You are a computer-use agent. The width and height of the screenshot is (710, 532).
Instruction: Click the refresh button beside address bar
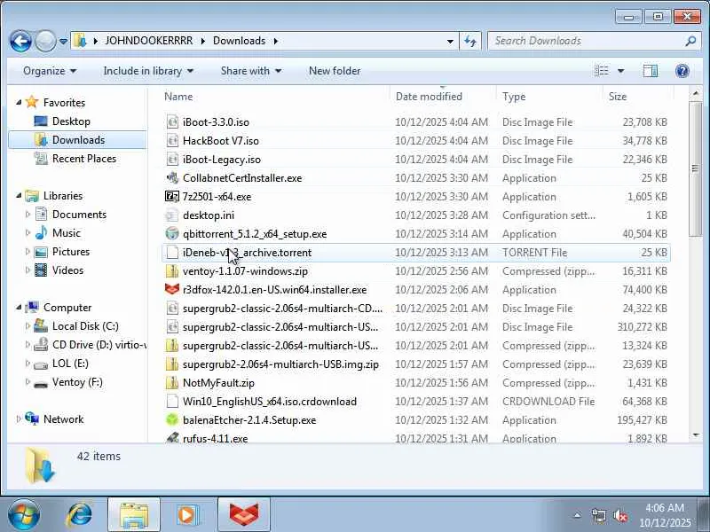pos(470,41)
